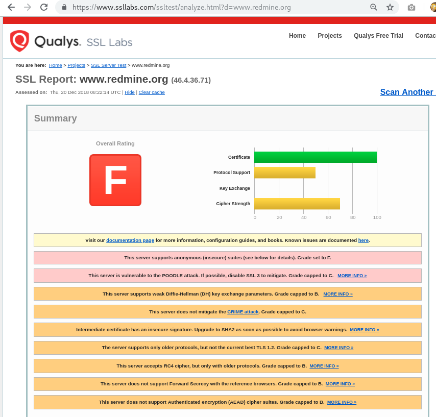436x417 pixels.
Task: Click the 'Overall Rating' label
Action: (115, 143)
